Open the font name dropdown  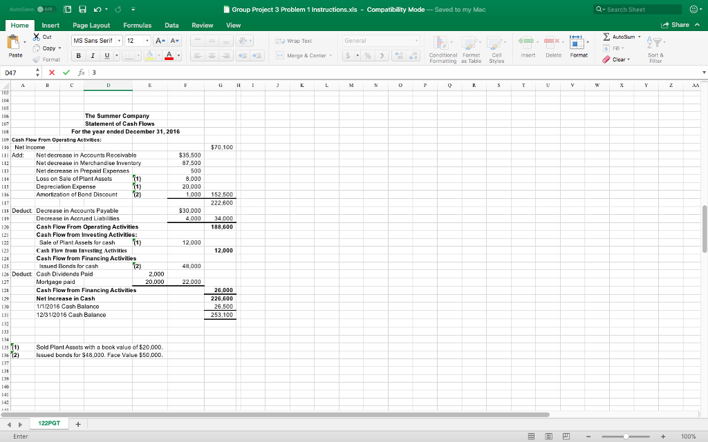[x=119, y=41]
